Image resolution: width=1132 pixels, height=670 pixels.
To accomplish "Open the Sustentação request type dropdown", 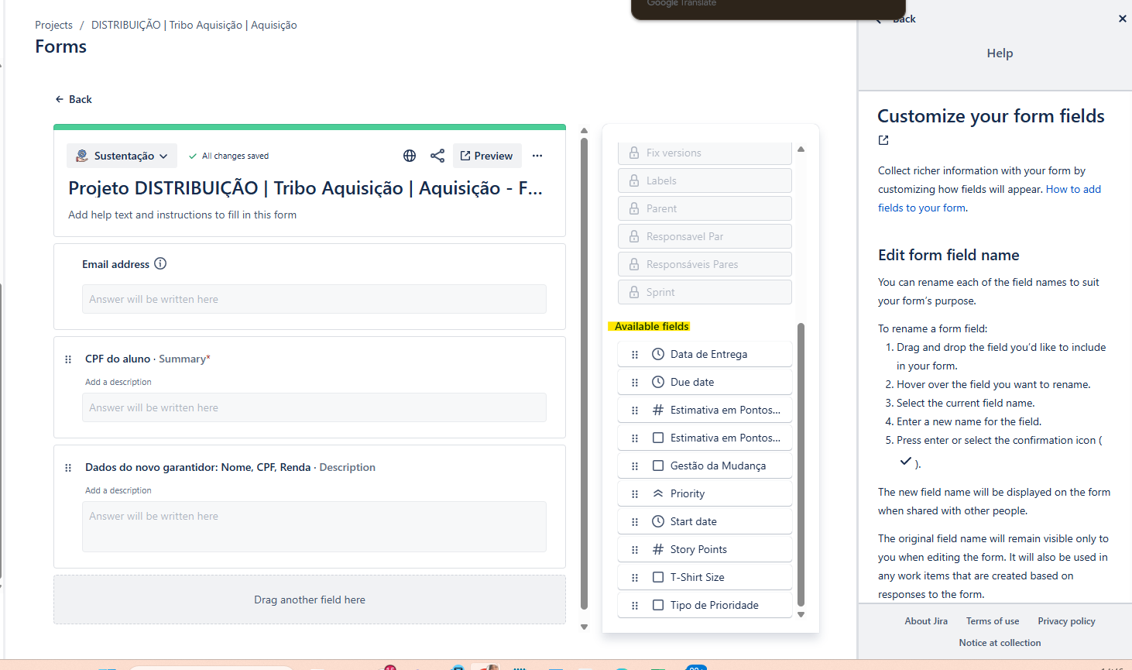I will (122, 156).
